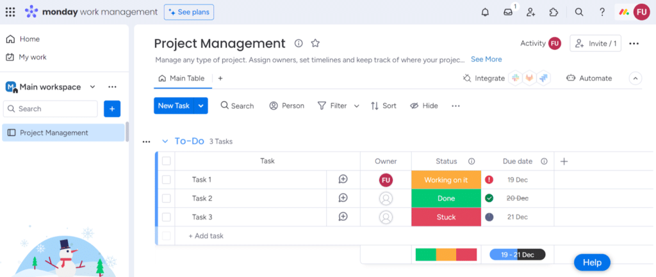The height and width of the screenshot is (277, 656).
Task: Go to Home in sidebar
Action: coord(24,39)
